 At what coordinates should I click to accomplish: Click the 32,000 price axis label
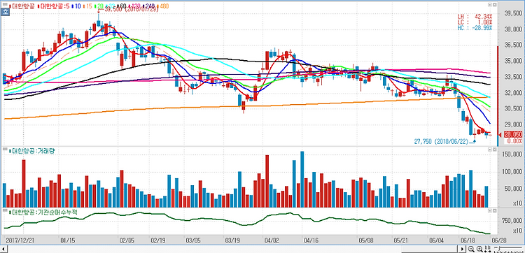513,93
